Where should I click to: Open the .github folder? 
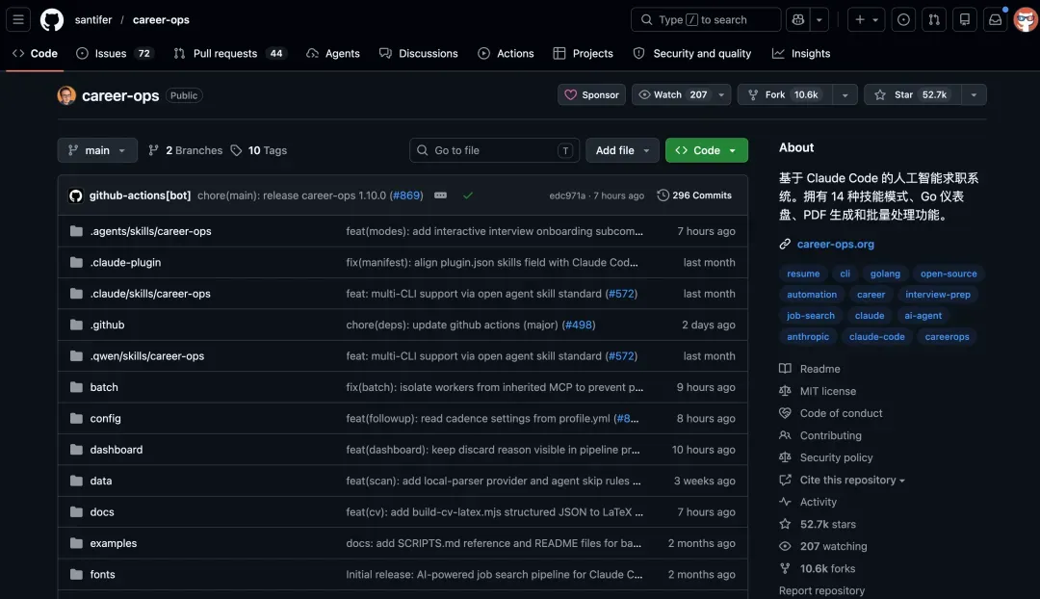pyautogui.click(x=108, y=326)
